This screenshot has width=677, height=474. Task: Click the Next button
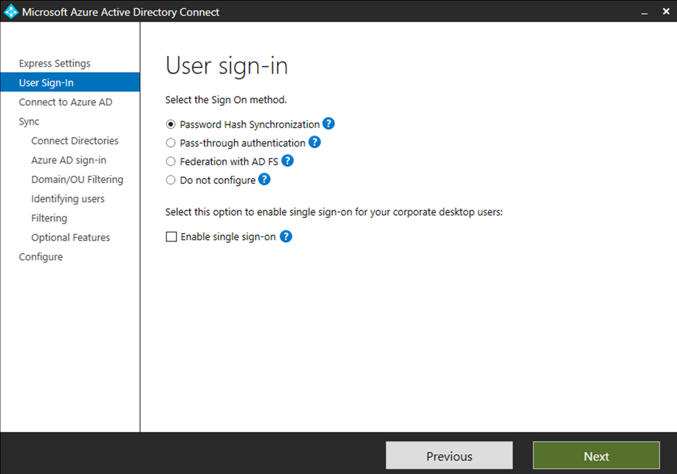[595, 455]
